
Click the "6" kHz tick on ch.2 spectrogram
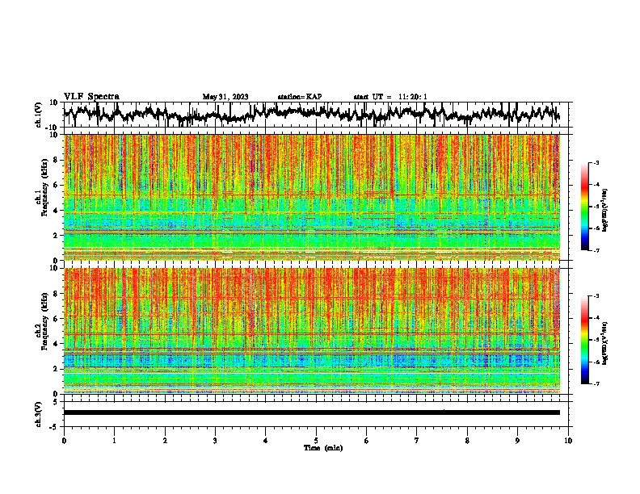56,319
